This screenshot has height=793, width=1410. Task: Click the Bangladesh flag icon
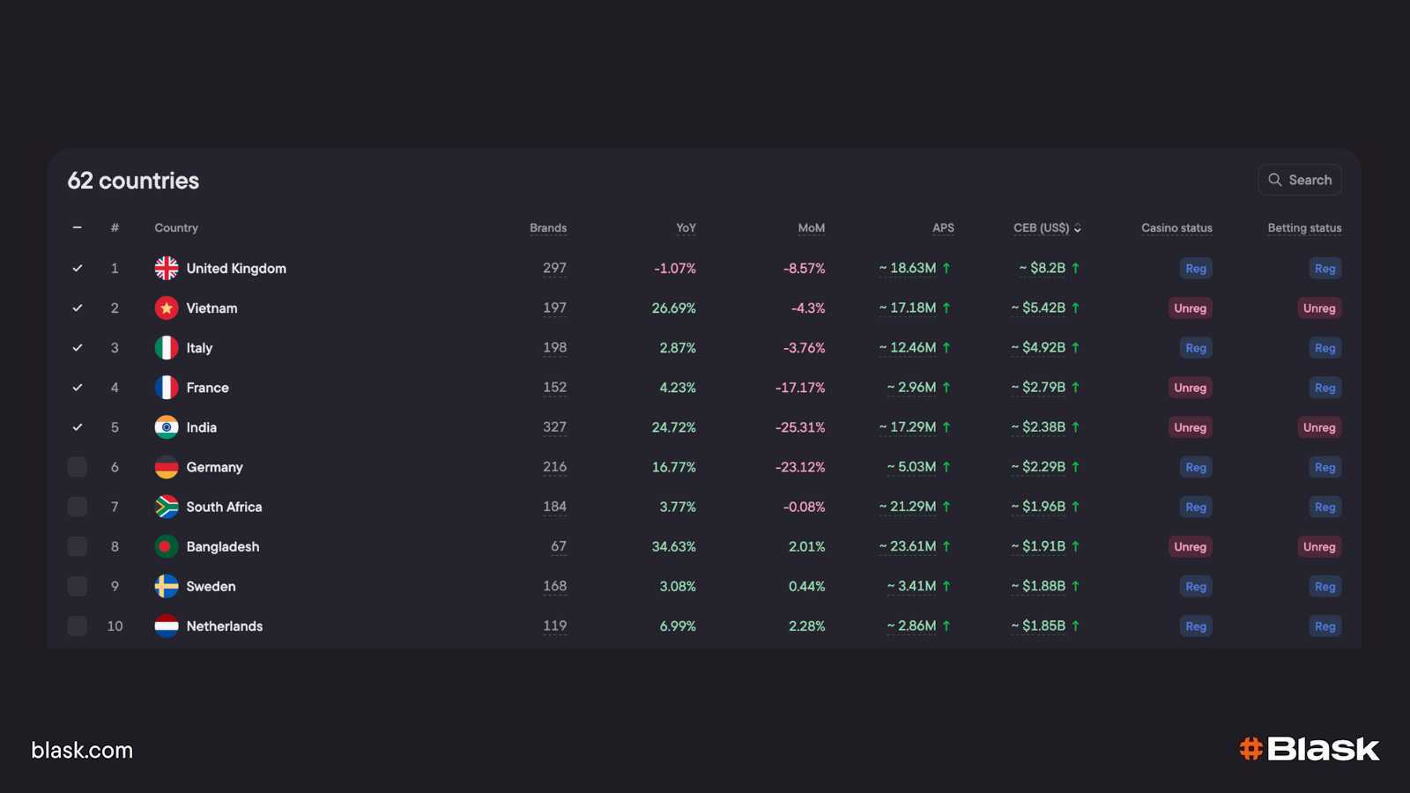click(x=166, y=546)
